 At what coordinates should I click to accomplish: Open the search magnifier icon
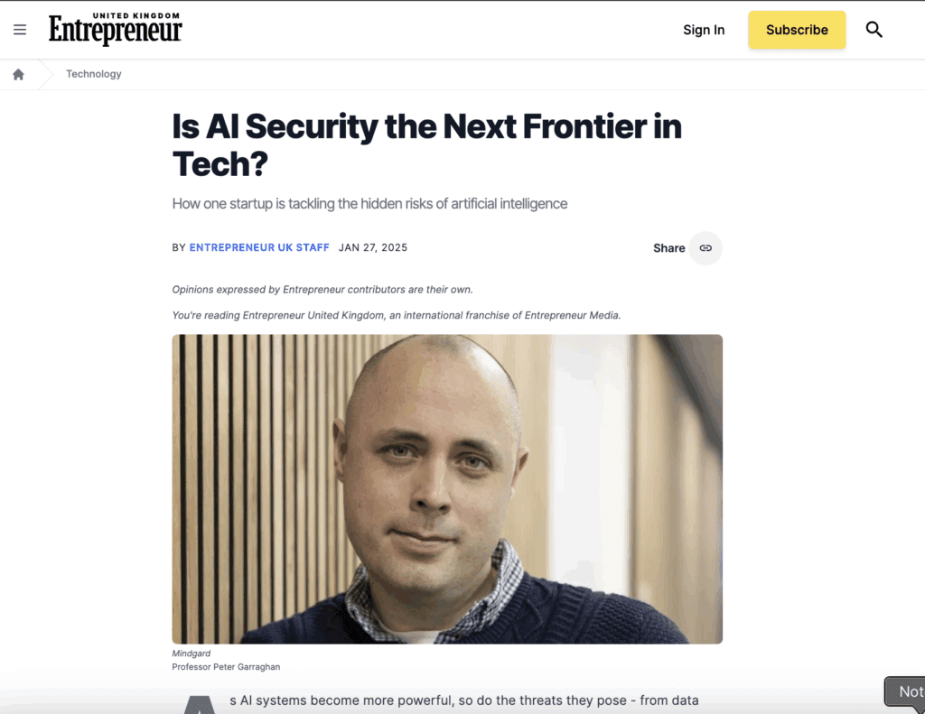(874, 30)
